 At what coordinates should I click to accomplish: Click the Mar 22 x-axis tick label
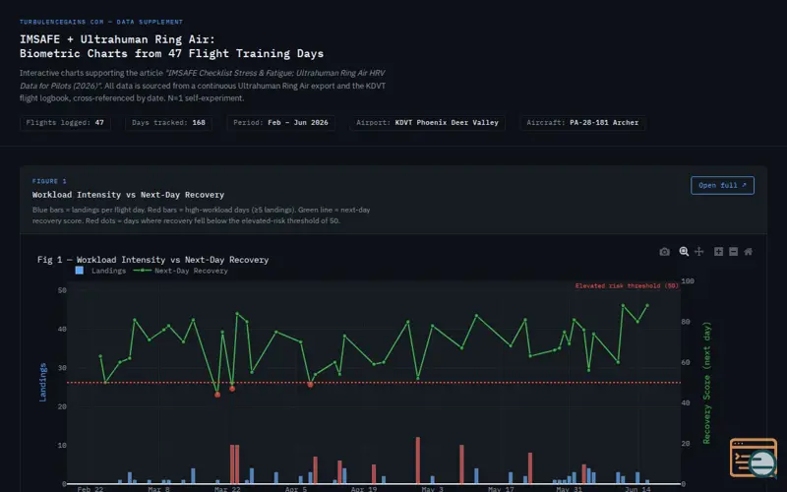(x=227, y=488)
